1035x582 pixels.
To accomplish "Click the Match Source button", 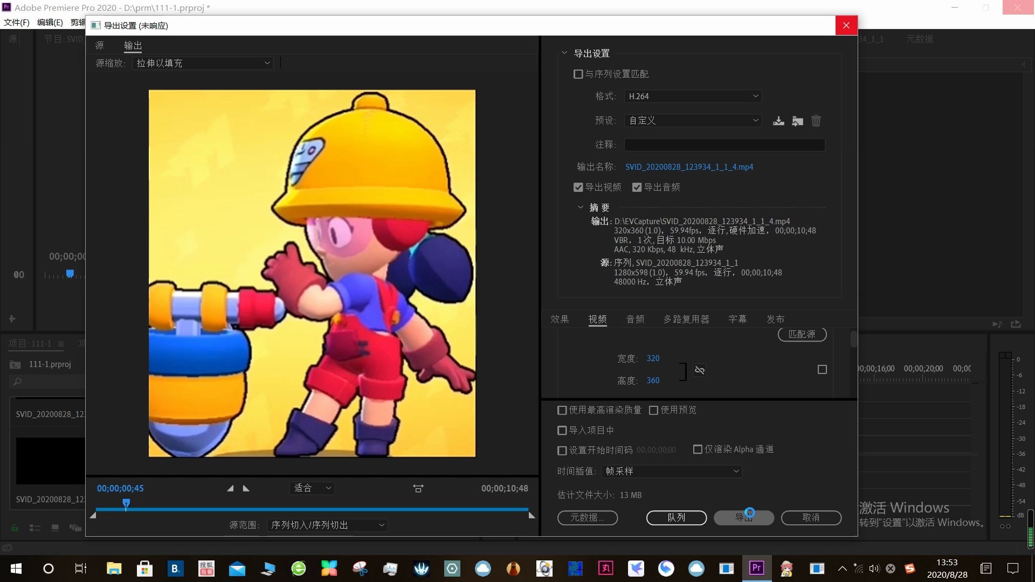I will 802,334.
